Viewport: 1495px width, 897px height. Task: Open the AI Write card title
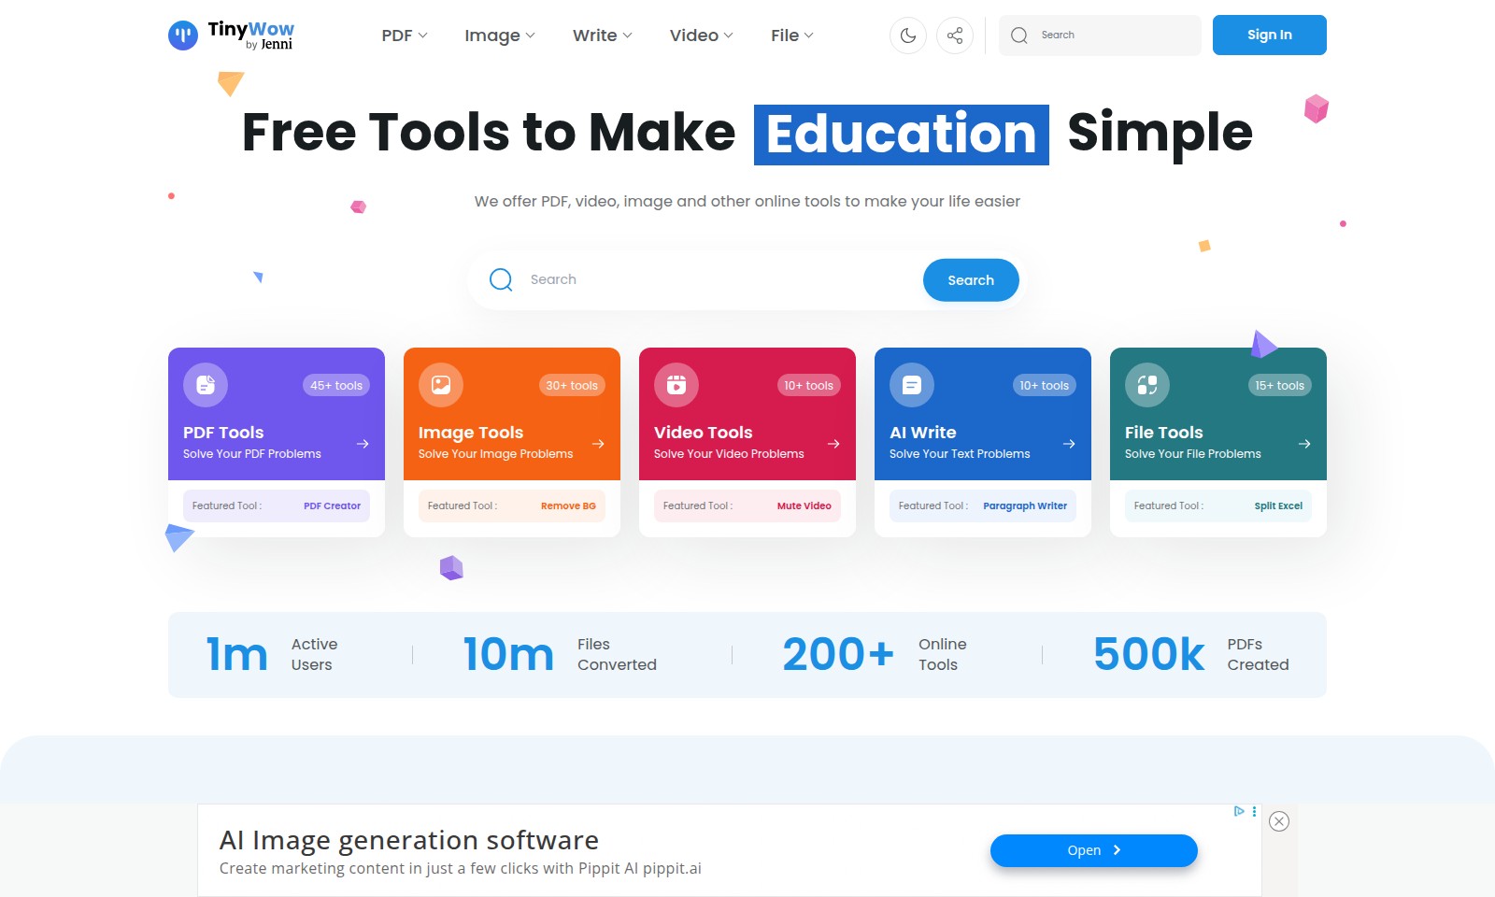tap(923, 433)
